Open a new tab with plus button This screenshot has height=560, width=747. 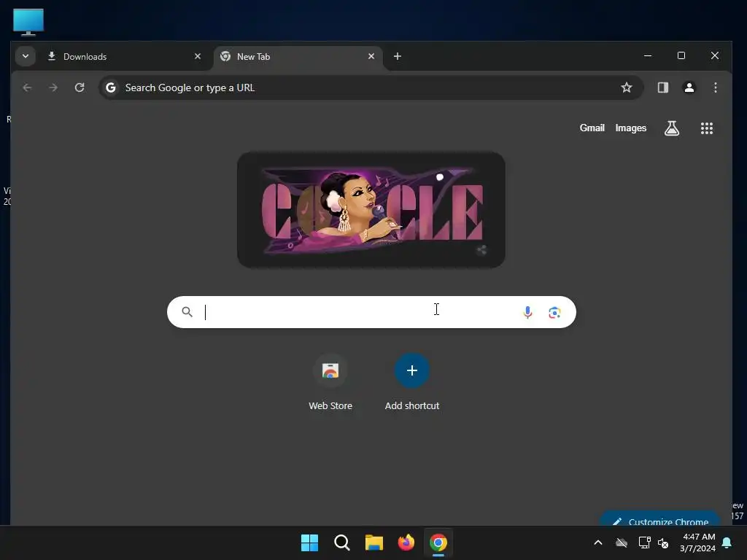point(398,56)
